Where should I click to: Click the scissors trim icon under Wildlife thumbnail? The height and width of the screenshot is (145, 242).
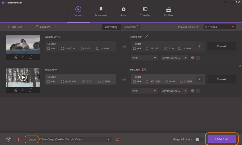16,57
